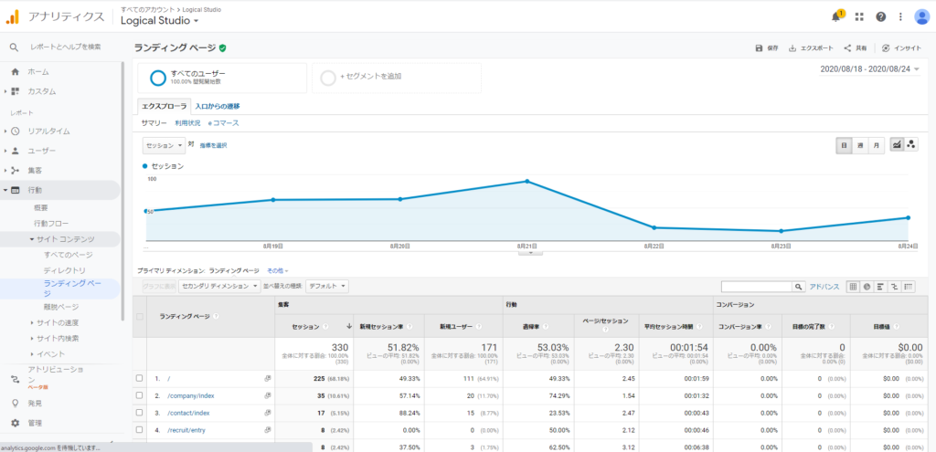Tick the select-all checkbox in header
The width and height of the screenshot is (936, 452).
(139, 317)
